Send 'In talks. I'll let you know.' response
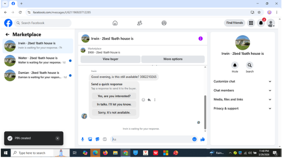282x158 pixels. coord(114,104)
